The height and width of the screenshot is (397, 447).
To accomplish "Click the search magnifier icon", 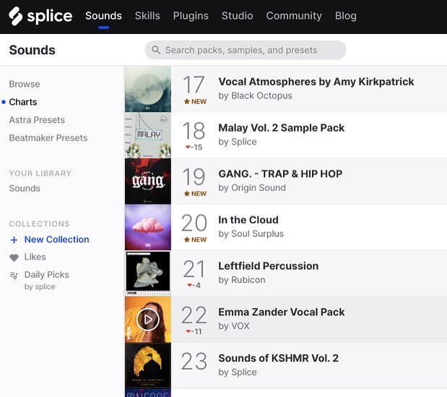I will coord(156,50).
